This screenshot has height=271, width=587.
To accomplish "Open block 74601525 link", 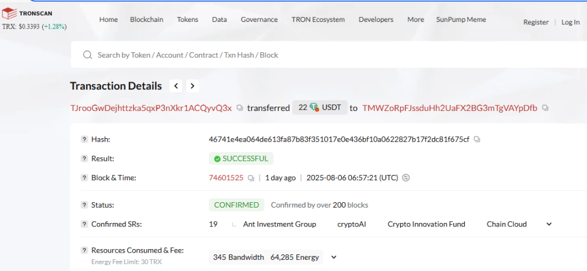I will [x=226, y=178].
